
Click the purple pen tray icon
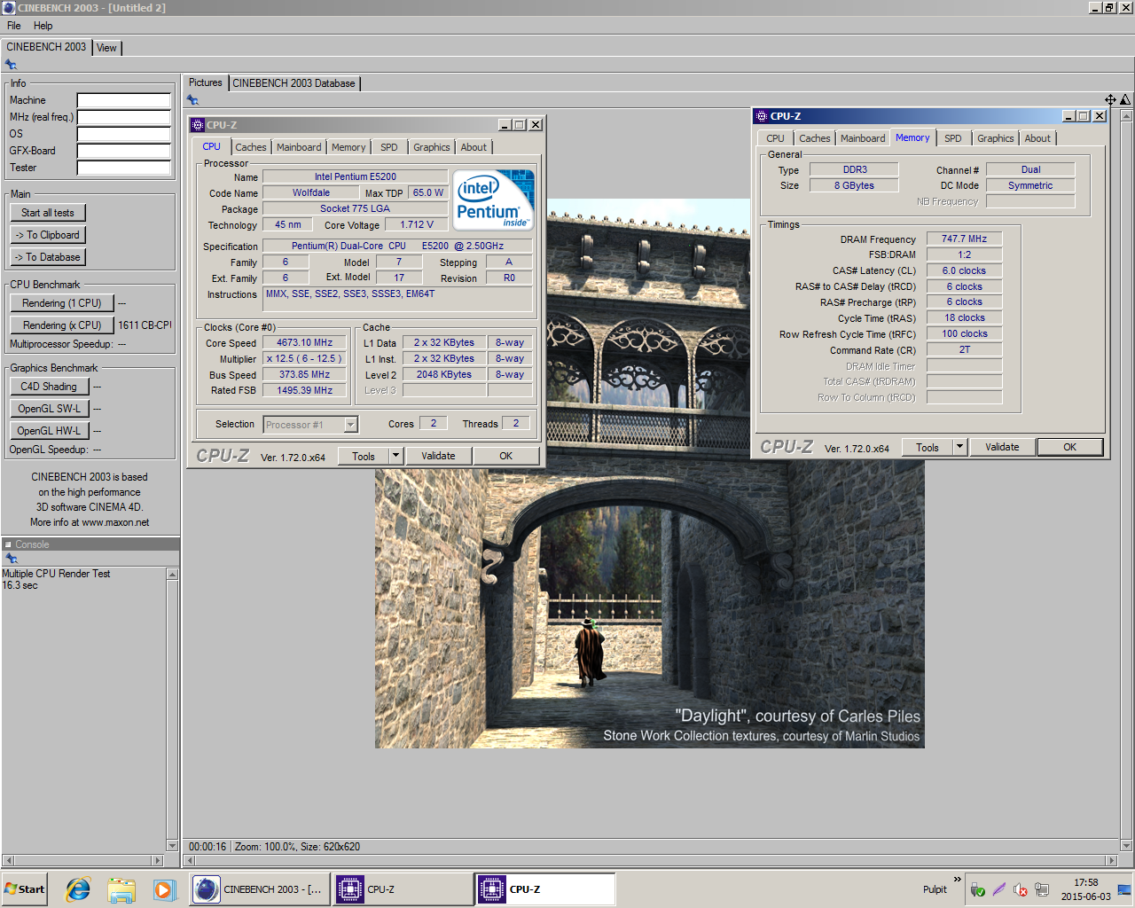tap(999, 890)
